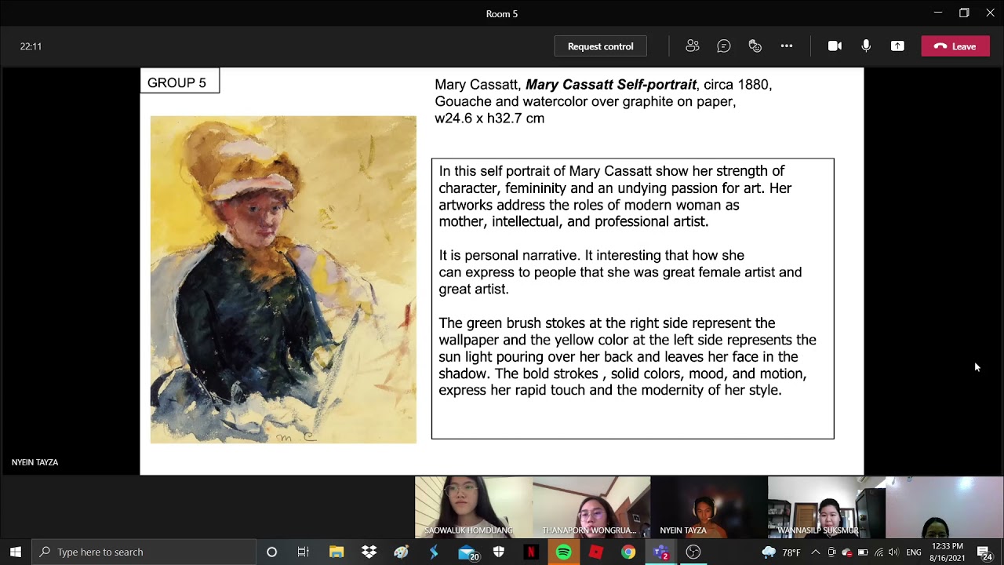Open the participants panel icon

point(693,46)
